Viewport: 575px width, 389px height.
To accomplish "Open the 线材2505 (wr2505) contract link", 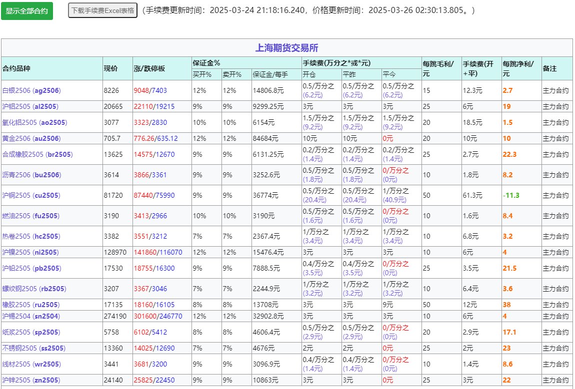I will [x=31, y=364].
